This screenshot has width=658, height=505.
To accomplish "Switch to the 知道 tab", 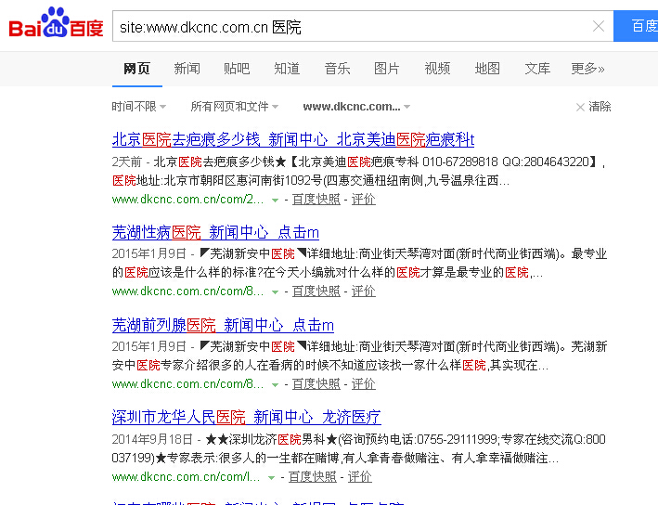I will coord(287,68).
